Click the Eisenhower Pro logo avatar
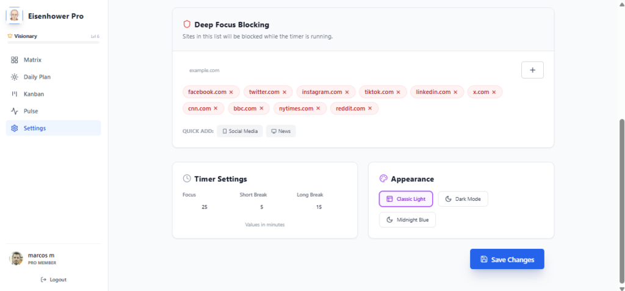This screenshot has height=291, width=625. [14, 16]
